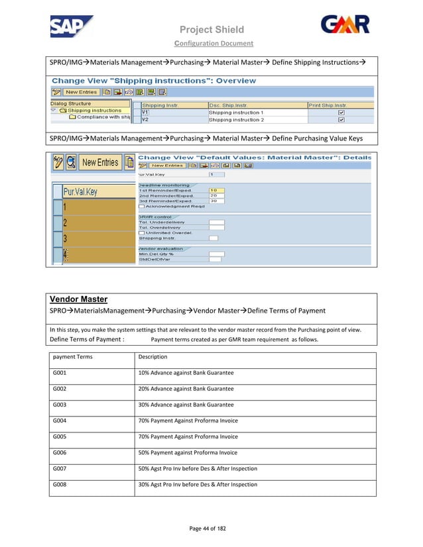The width and height of the screenshot is (423, 547).
Task: Click Previous Entry icon in Default Values toolbar
Action: (x=225, y=166)
